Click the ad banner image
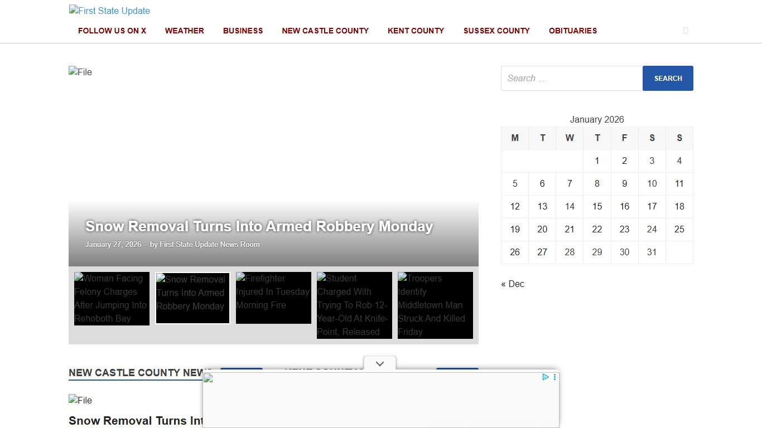The image size is (762, 428). click(381, 400)
